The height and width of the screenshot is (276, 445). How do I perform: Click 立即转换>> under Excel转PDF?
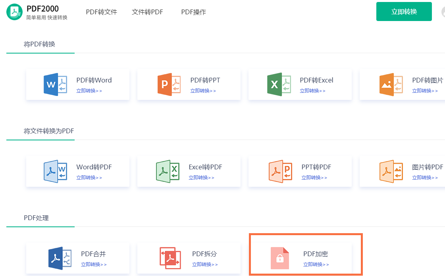(x=202, y=178)
